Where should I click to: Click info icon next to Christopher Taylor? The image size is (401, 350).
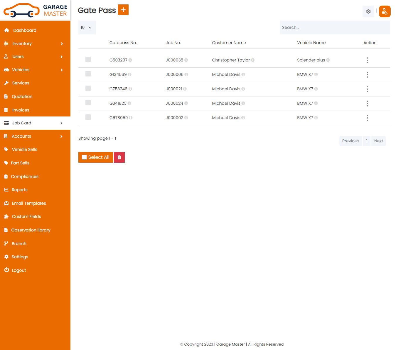tap(253, 60)
